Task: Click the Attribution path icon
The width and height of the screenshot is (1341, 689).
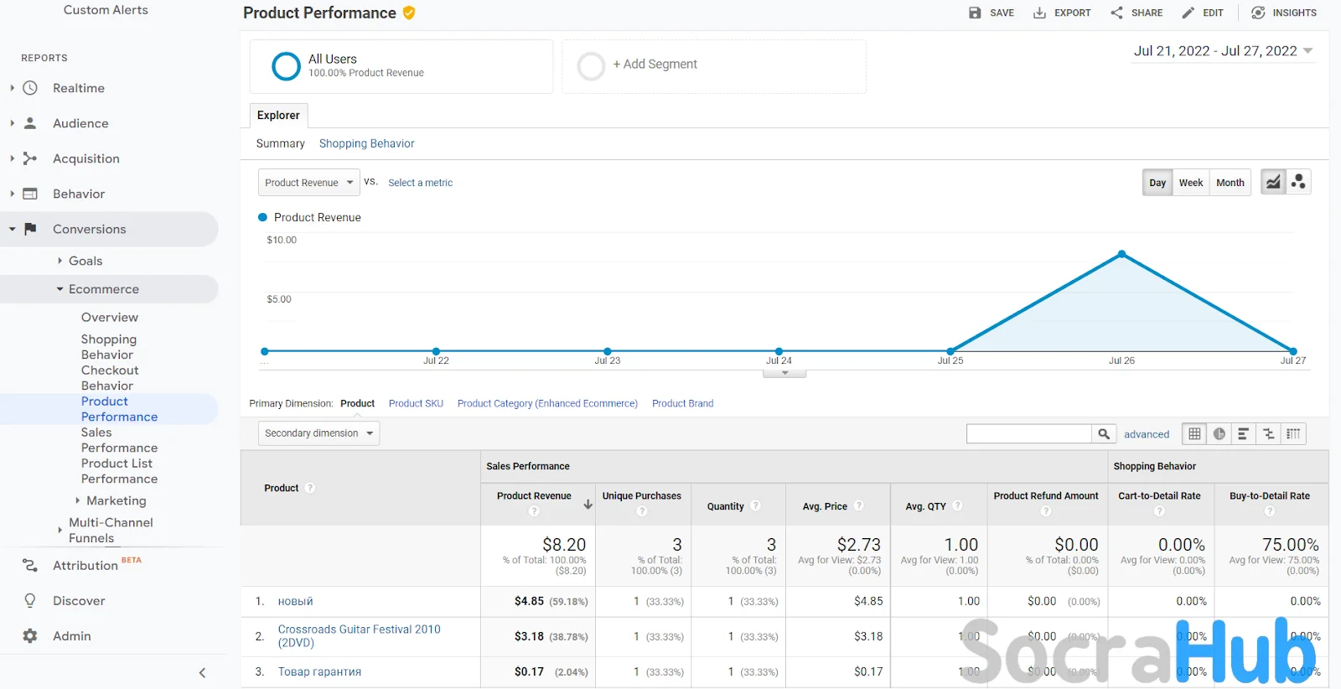Action: click(30, 566)
